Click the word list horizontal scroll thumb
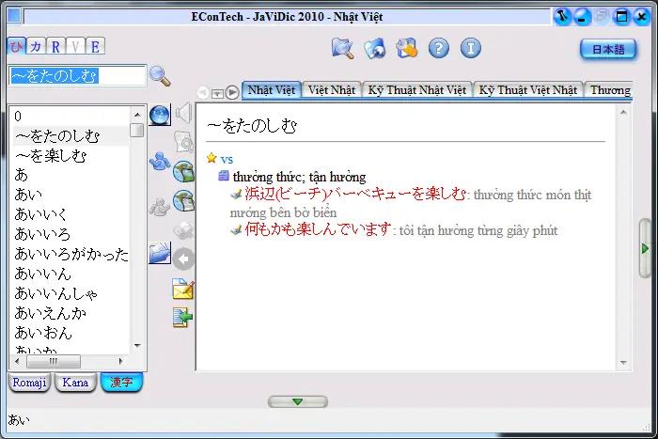Screen dimensions: 658x439 (54, 361)
